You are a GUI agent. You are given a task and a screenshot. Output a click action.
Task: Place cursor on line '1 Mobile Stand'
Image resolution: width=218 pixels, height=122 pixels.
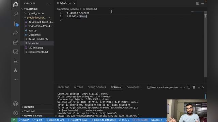(76, 16)
